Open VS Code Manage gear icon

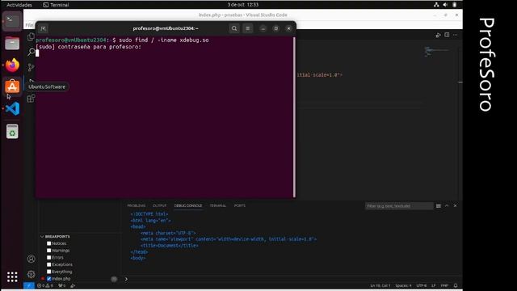coord(31,274)
